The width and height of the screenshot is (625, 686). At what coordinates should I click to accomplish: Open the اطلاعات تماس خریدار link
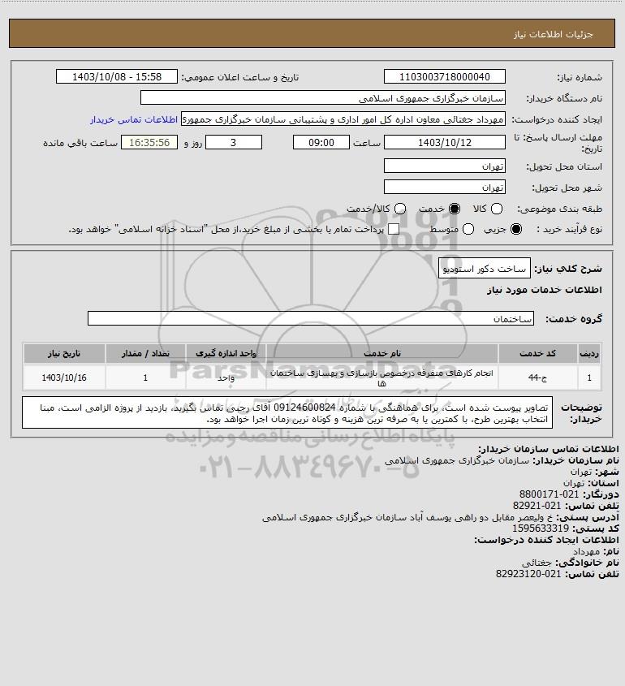(134, 119)
